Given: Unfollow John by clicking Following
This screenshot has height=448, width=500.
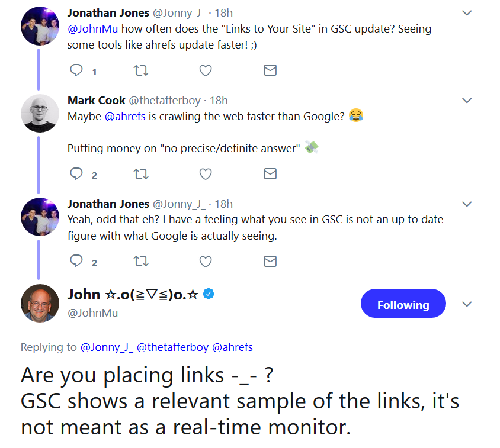Looking at the screenshot, I should click(403, 303).
